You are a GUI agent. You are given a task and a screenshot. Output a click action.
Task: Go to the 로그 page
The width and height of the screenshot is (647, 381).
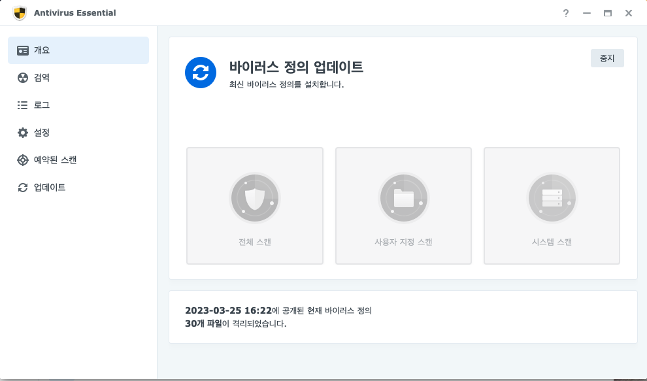click(x=78, y=105)
